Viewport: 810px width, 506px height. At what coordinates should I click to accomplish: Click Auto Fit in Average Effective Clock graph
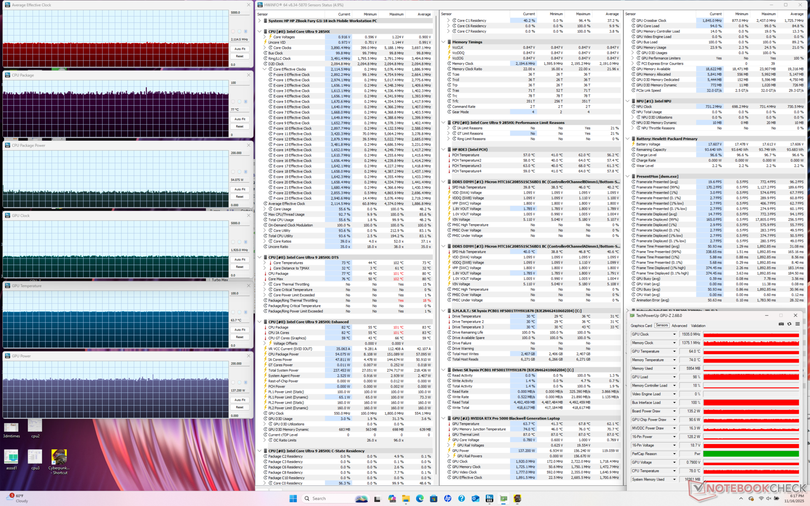click(240, 49)
